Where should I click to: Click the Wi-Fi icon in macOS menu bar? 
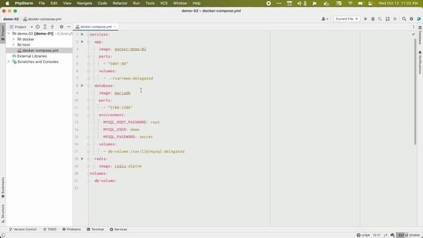pyautogui.click(x=350, y=3)
